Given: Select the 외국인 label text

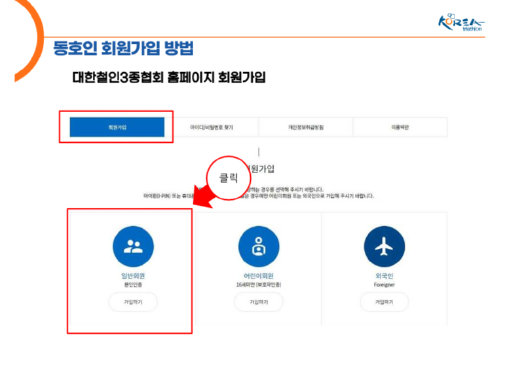Looking at the screenshot, I should [384, 276].
